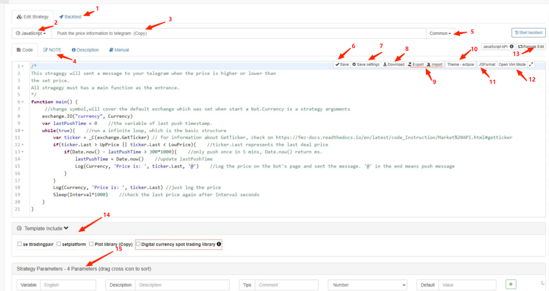
Task: Open the Manual tab
Action: pyautogui.click(x=119, y=50)
